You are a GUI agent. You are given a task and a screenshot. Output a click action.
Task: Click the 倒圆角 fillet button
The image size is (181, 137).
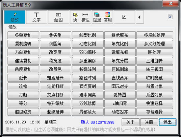click(x=55, y=44)
